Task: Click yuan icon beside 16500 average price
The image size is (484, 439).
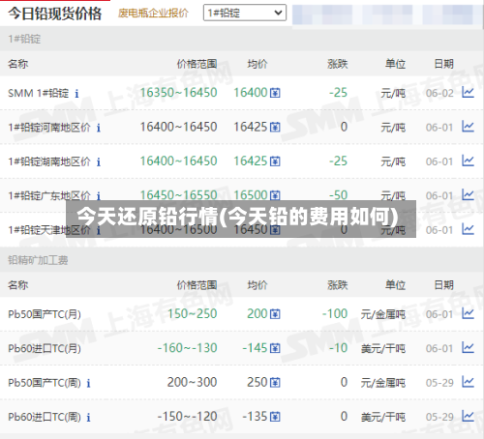Action: [x=275, y=195]
